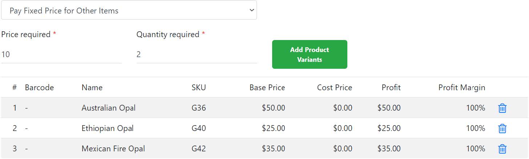The image size is (529, 159).
Task: Click SKU G36 cell
Action: click(199, 108)
